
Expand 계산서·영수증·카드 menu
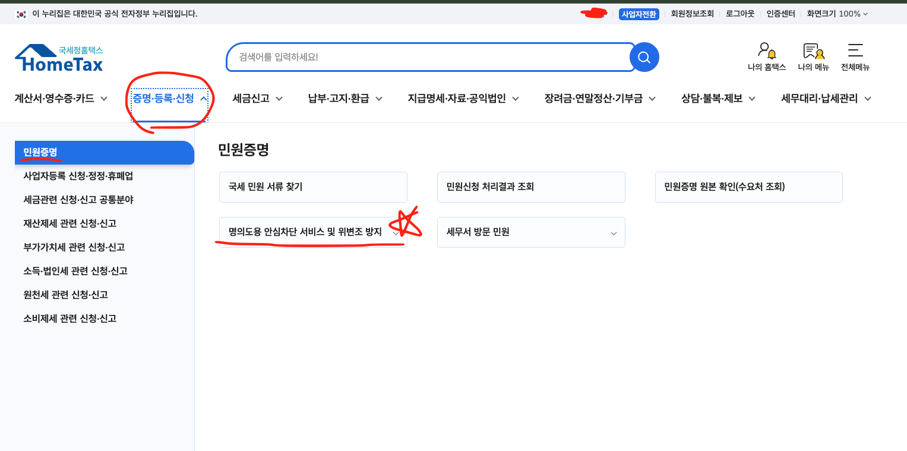tap(61, 99)
